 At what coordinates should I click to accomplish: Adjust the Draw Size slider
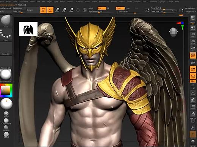[x=164, y=12]
